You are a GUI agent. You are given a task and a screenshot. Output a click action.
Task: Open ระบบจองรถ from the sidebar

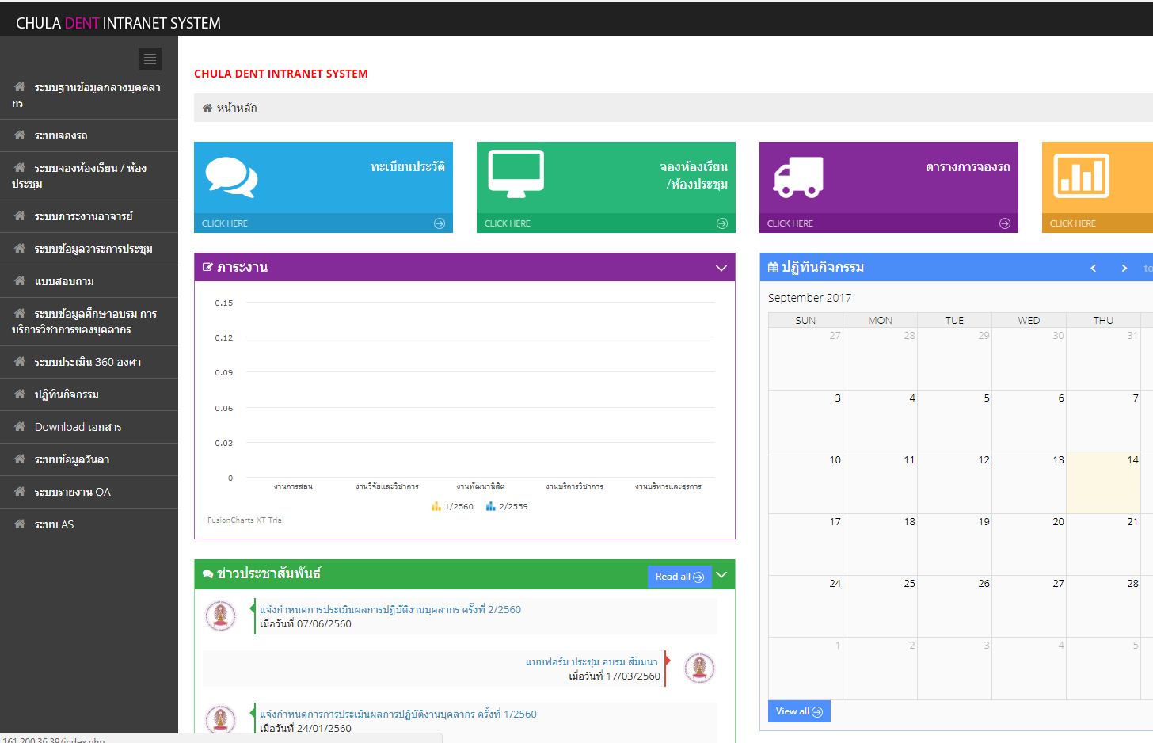click(61, 135)
